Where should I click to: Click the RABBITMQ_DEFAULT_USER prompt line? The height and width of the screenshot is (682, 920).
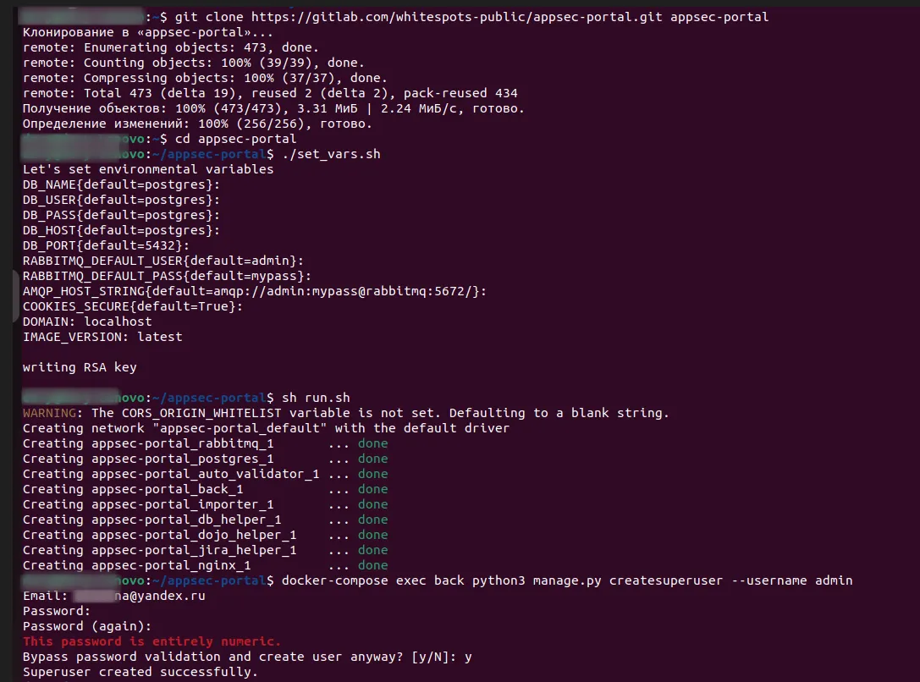(x=163, y=261)
